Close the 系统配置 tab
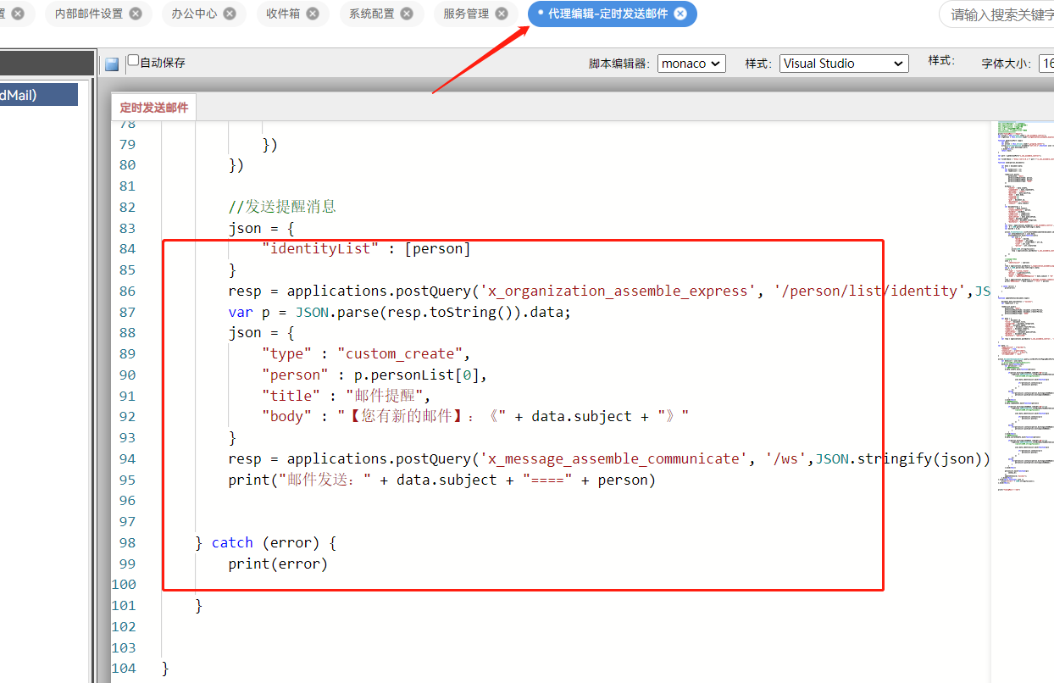The width and height of the screenshot is (1054, 683). click(x=407, y=14)
